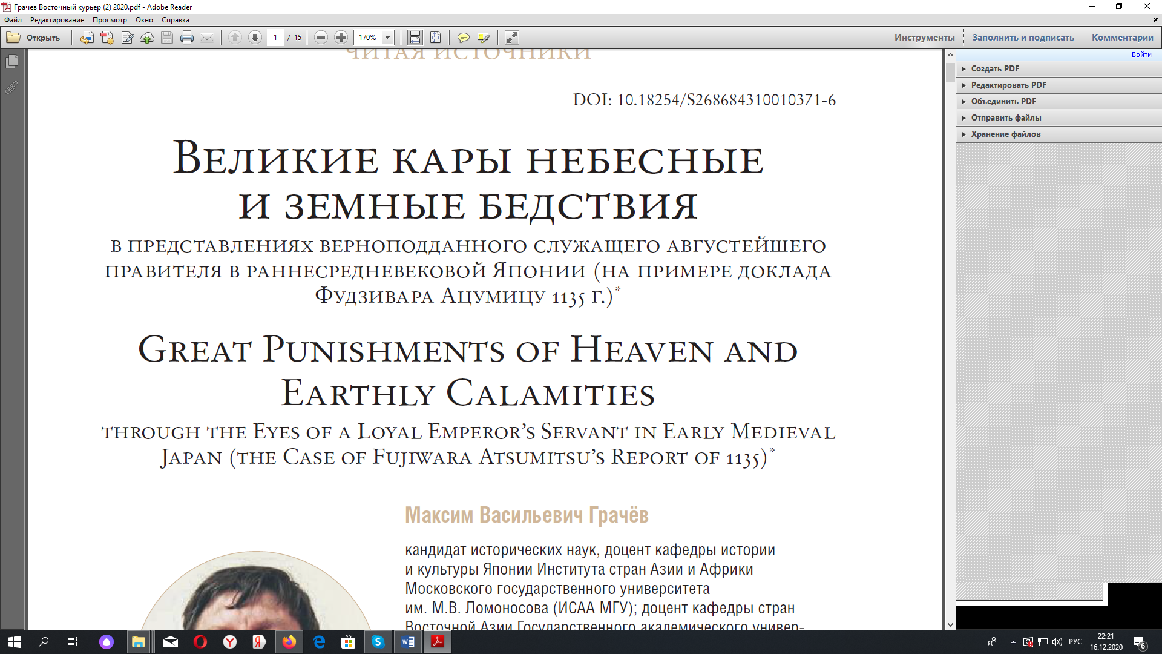The image size is (1162, 654).
Task: Click the volume speaker tray icon
Action: click(x=1057, y=642)
